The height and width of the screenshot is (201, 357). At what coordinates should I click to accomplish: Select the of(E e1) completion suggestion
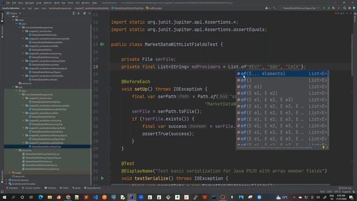282,87
